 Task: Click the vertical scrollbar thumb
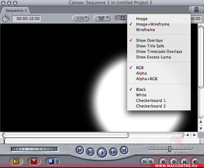[201, 57]
